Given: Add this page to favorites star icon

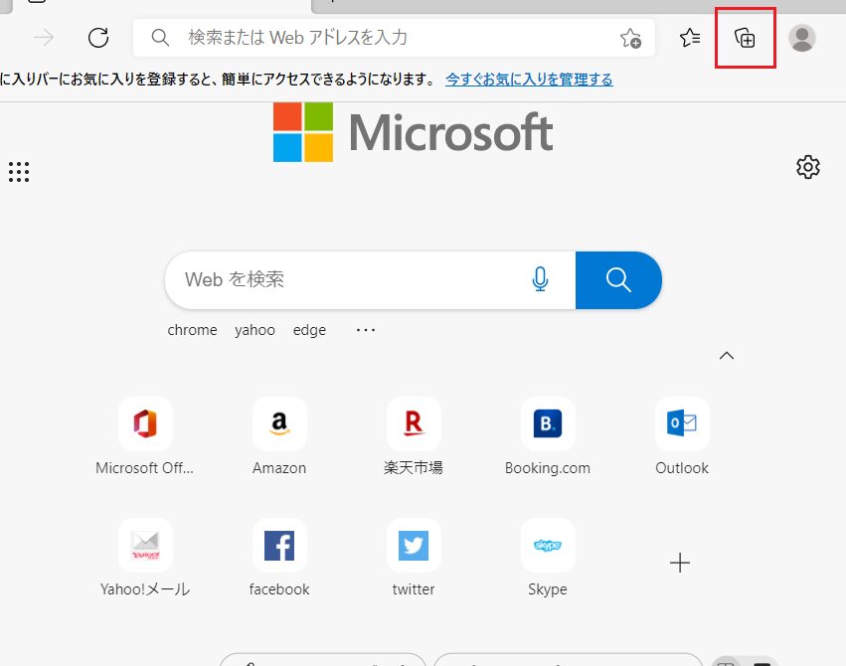Looking at the screenshot, I should click(630, 38).
